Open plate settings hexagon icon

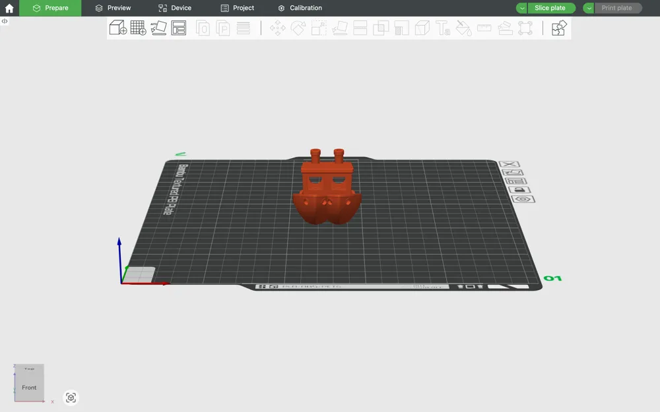point(523,199)
